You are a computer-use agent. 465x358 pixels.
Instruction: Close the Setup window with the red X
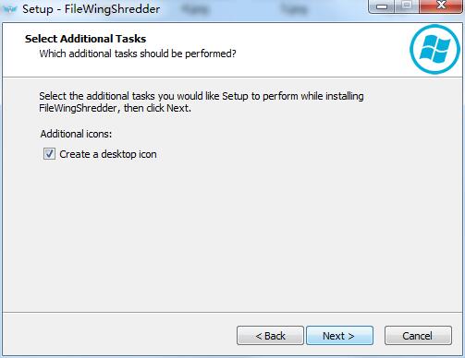[x=441, y=6]
